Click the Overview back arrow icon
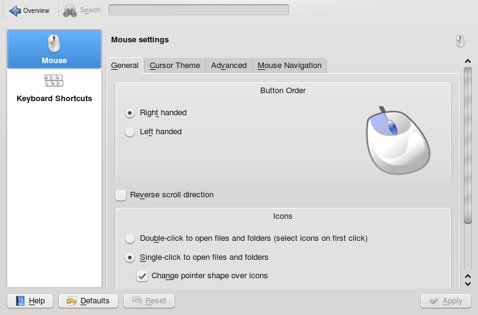 point(15,10)
